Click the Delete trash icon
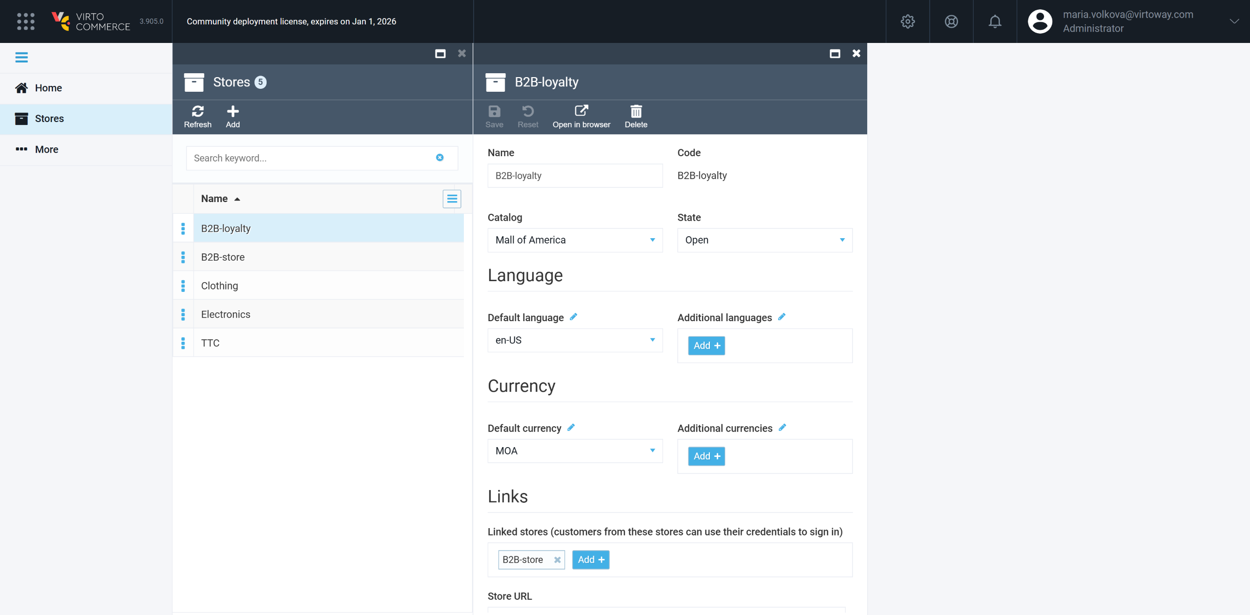 coord(636,111)
